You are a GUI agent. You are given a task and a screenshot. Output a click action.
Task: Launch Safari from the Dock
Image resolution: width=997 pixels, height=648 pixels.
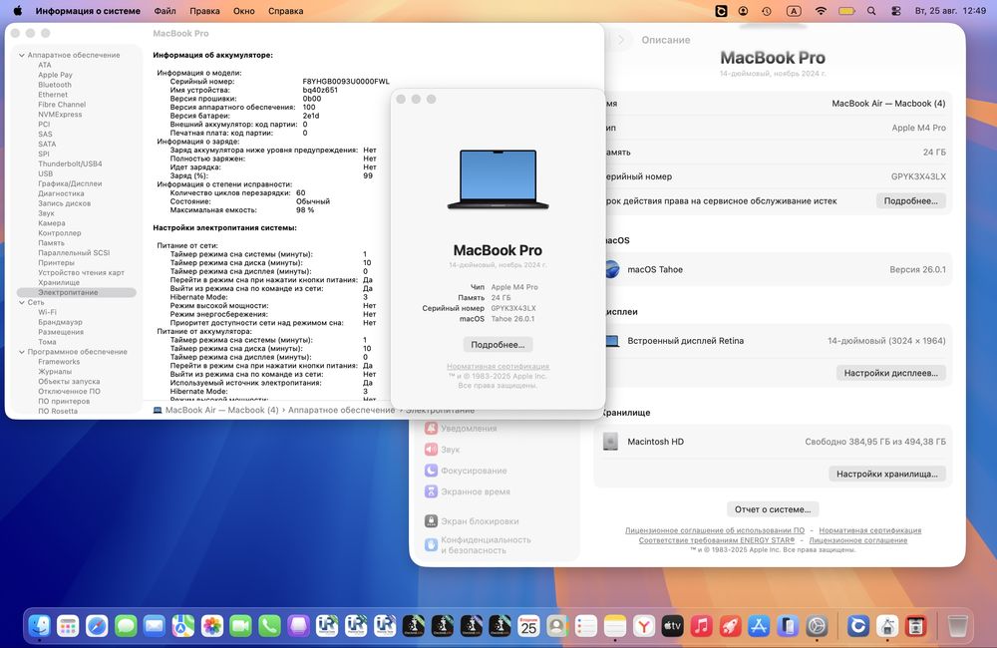tap(97, 626)
